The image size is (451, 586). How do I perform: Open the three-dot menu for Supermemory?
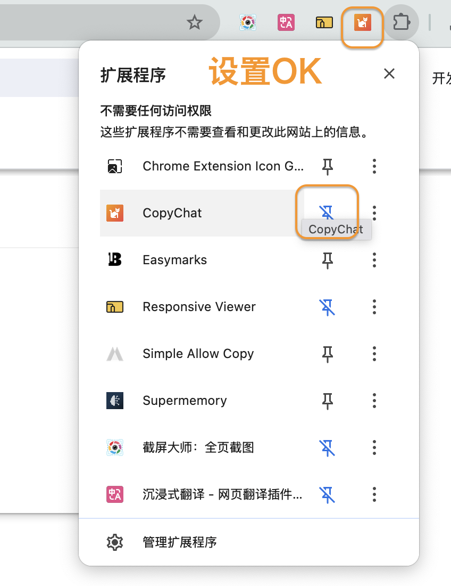374,400
